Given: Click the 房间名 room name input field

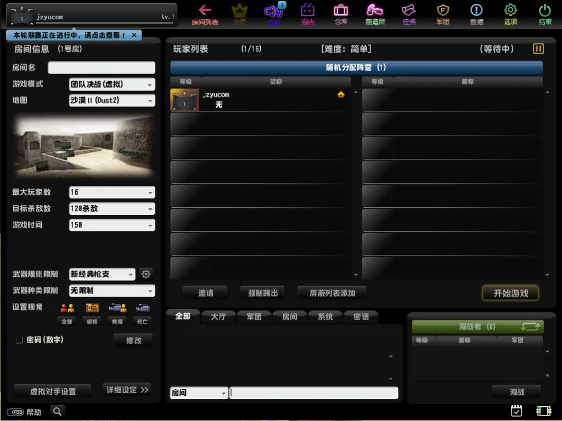Looking at the screenshot, I should click(x=101, y=67).
